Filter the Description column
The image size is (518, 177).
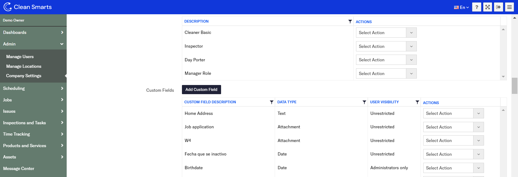click(x=350, y=22)
